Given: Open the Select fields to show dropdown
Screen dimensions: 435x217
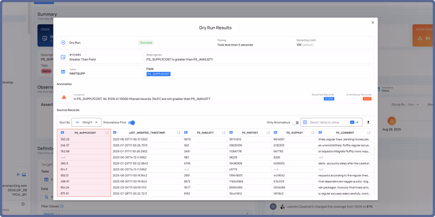Looking at the screenshot, I should pos(331,122).
